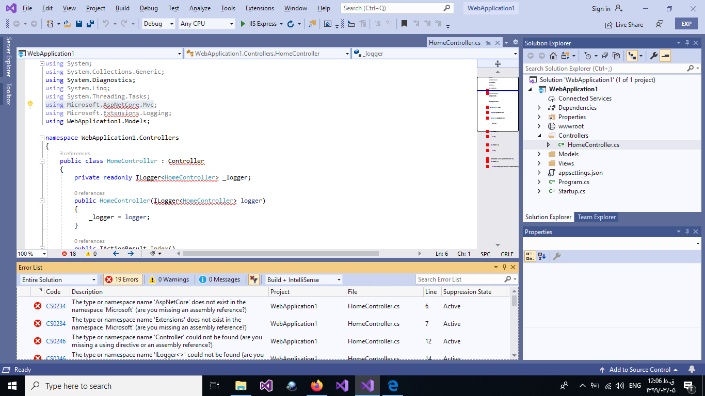Click the Save All icon

tap(90, 24)
